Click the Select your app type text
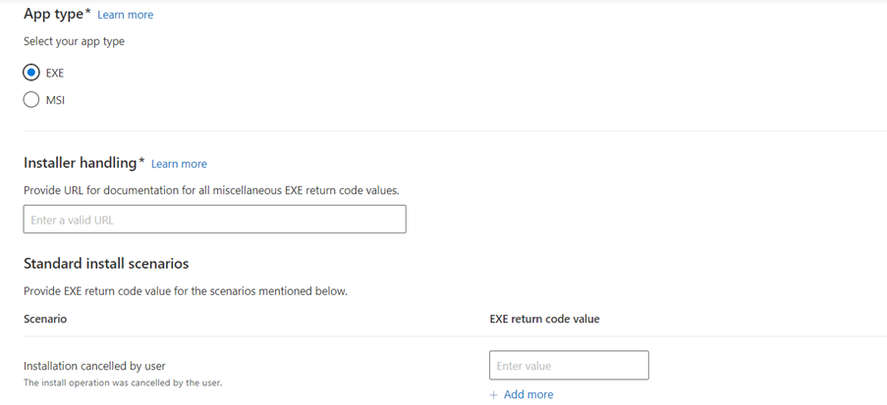887x405 pixels. (74, 41)
